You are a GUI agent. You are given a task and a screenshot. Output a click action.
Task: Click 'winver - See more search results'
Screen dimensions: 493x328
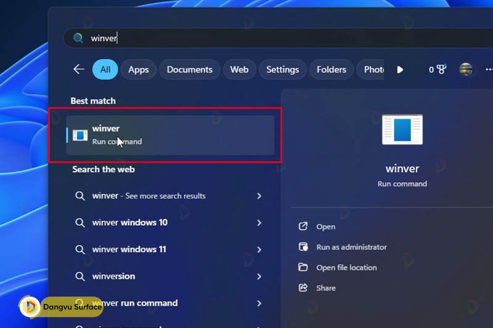tap(149, 196)
